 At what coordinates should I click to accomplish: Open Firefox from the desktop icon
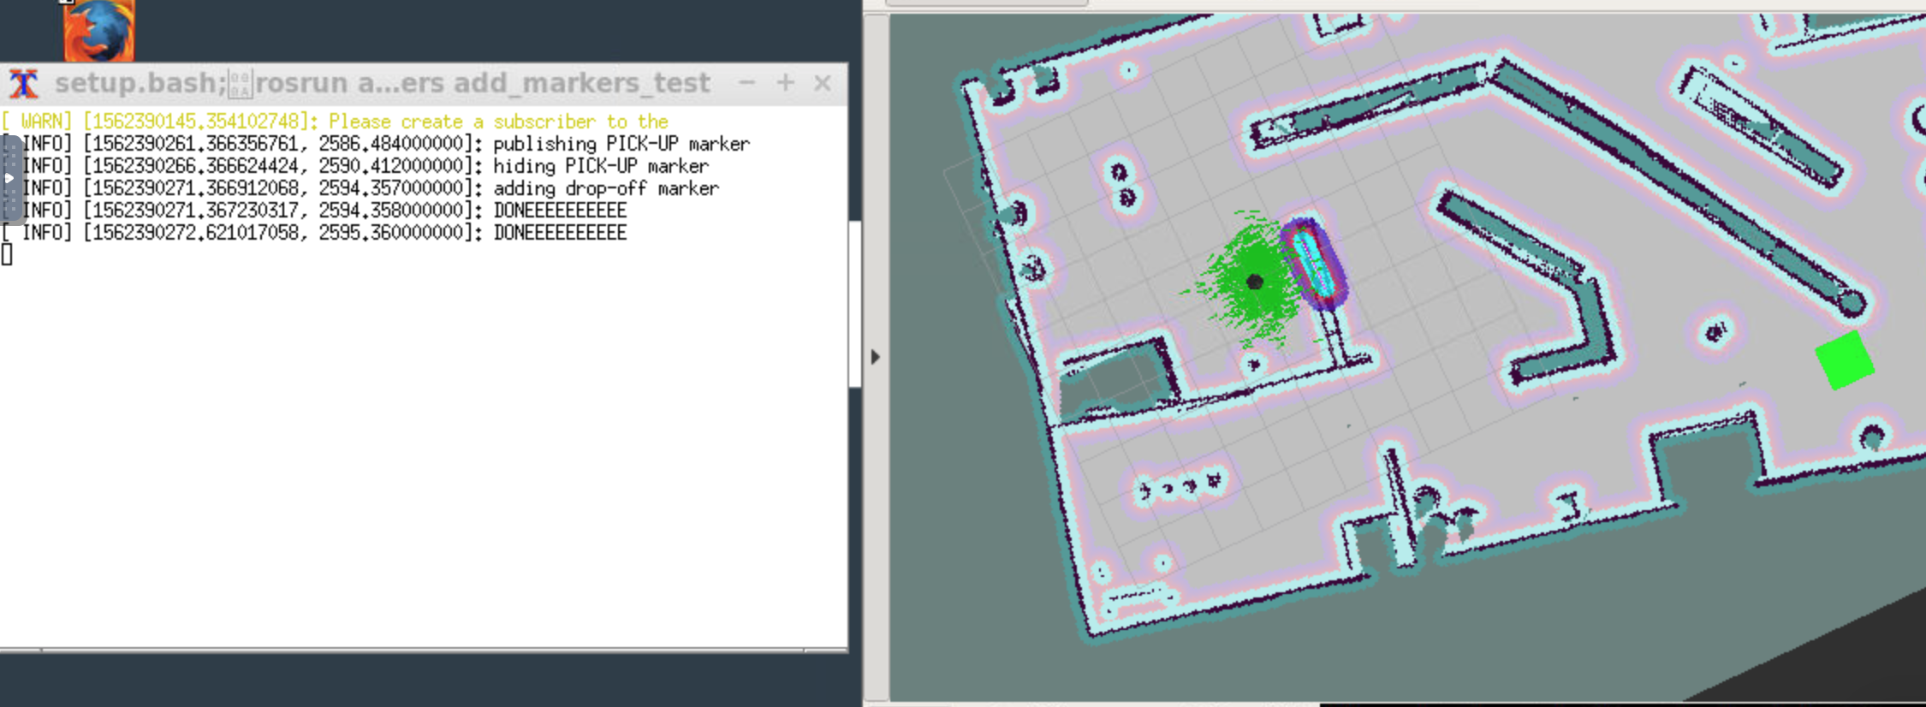click(x=98, y=31)
